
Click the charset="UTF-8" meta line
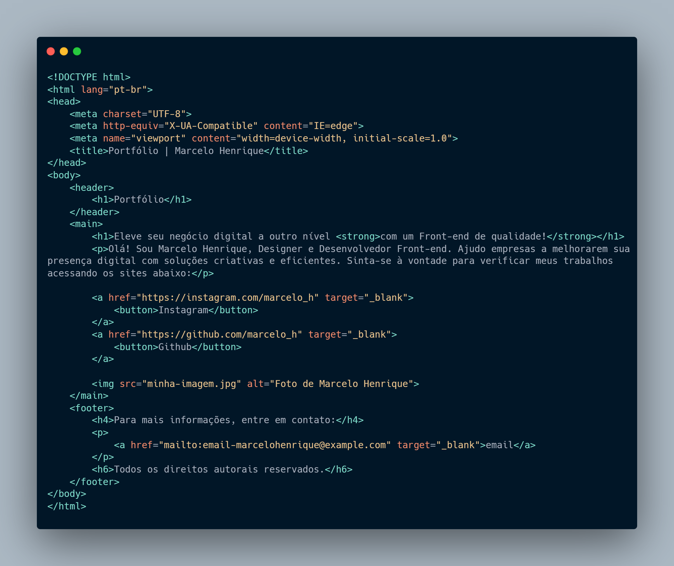click(x=131, y=114)
